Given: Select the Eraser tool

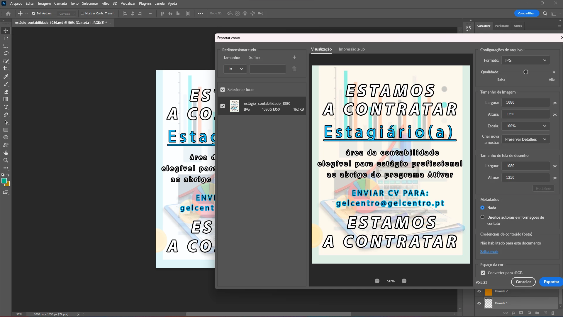Looking at the screenshot, I should (x=6, y=92).
